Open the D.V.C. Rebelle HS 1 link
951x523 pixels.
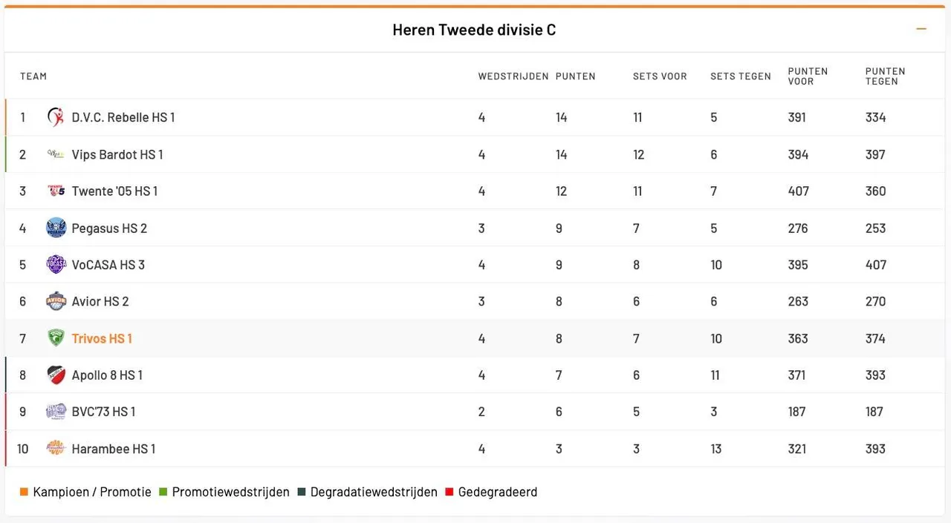[x=123, y=117]
